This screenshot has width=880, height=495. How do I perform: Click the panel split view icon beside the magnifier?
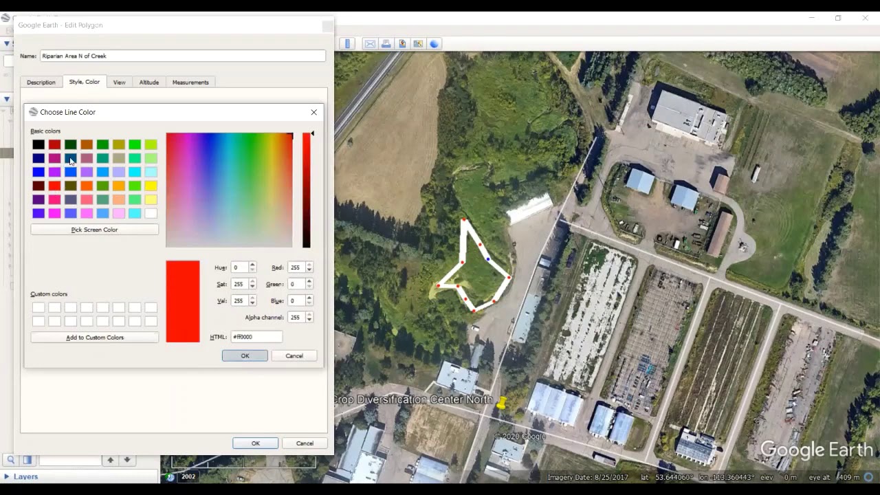coord(27,460)
